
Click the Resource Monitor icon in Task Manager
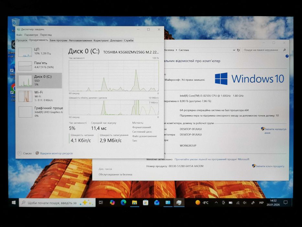click(37, 153)
